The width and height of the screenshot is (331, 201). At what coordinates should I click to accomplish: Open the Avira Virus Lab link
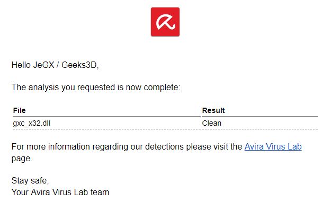pos(273,146)
